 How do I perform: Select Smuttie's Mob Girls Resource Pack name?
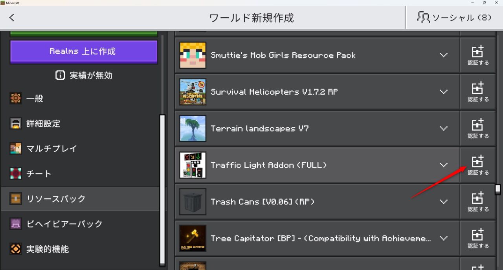click(x=283, y=55)
